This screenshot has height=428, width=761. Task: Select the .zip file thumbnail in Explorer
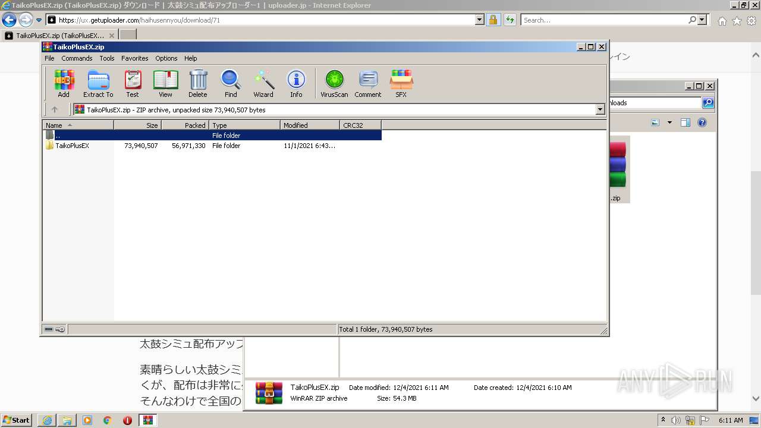tap(618, 169)
